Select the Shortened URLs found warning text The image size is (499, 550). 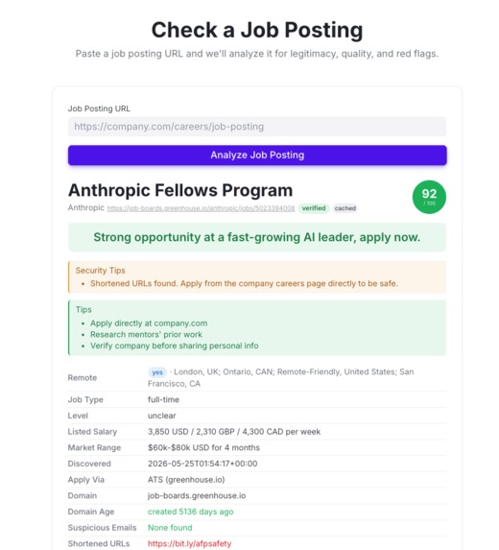click(244, 283)
